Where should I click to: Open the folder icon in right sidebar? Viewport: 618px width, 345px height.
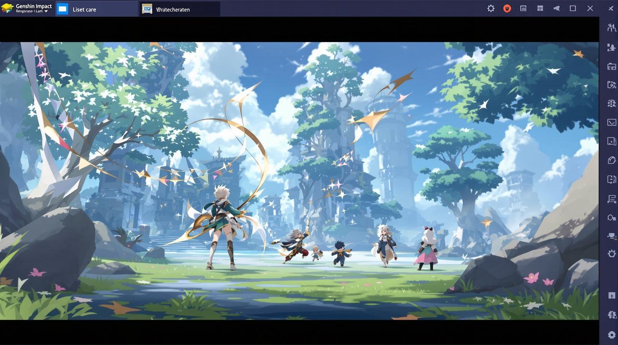click(x=611, y=66)
